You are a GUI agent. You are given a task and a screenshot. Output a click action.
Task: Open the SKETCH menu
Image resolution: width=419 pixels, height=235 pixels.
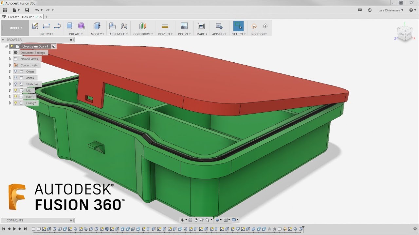[46, 34]
